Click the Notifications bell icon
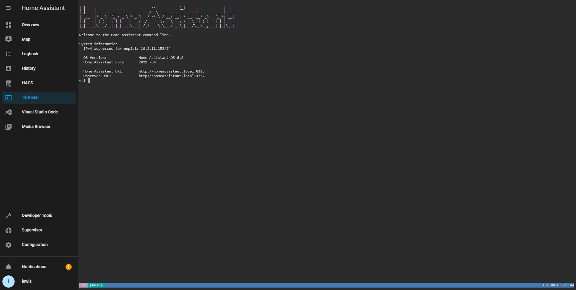The height and width of the screenshot is (290, 576). (x=8, y=267)
